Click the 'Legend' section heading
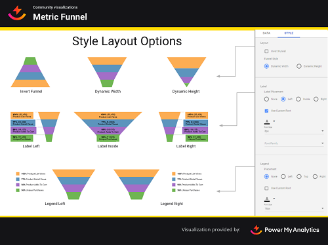The height and width of the screenshot is (245, 328). tap(264, 164)
